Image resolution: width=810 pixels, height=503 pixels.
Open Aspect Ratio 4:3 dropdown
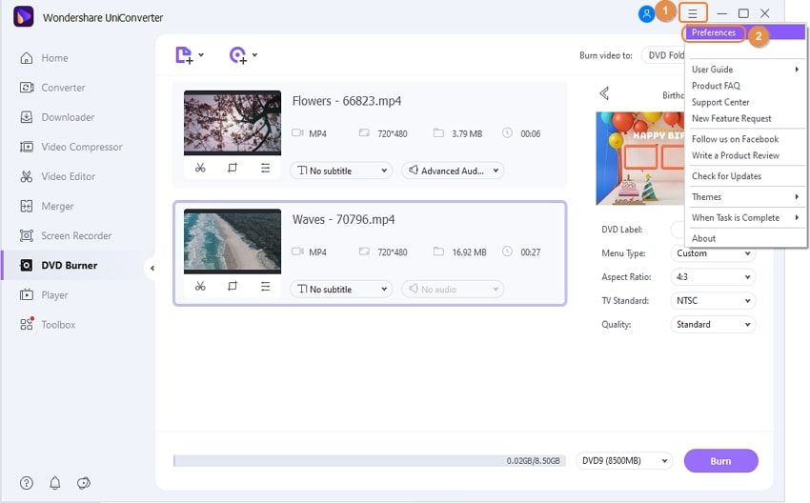(x=713, y=277)
